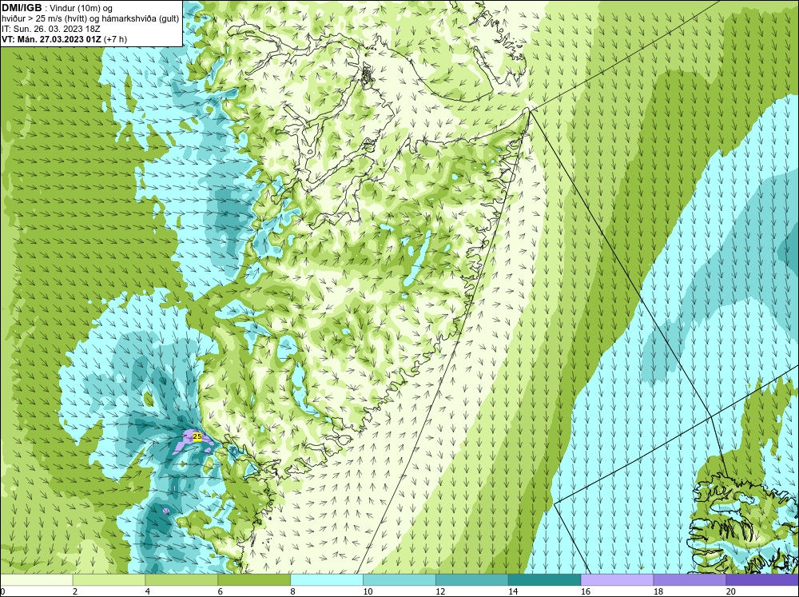Click the pale cream 0–2 m/s legend swatch
Viewport: 799px width, 597px height.
point(37,579)
